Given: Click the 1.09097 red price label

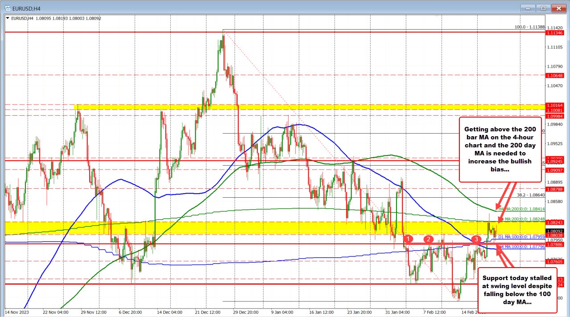Looking at the screenshot, I should point(555,170).
